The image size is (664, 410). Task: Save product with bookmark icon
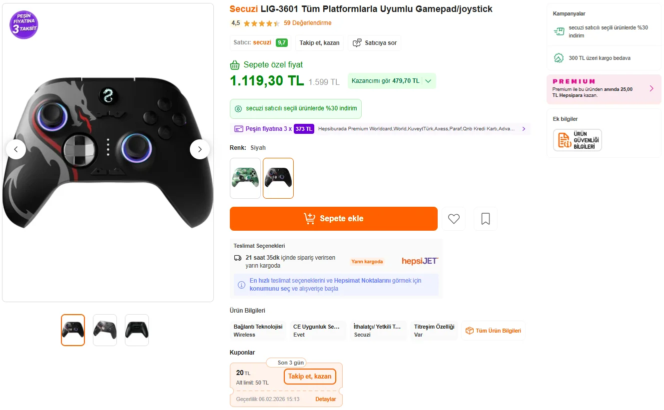485,219
